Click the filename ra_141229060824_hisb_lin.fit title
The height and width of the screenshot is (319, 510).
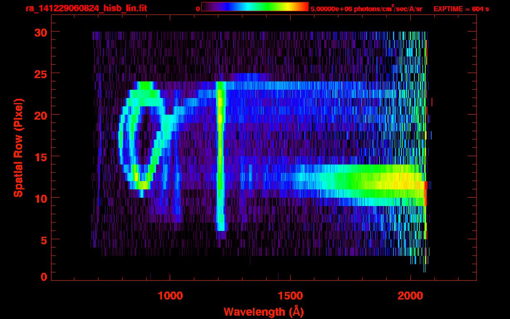(x=86, y=8)
